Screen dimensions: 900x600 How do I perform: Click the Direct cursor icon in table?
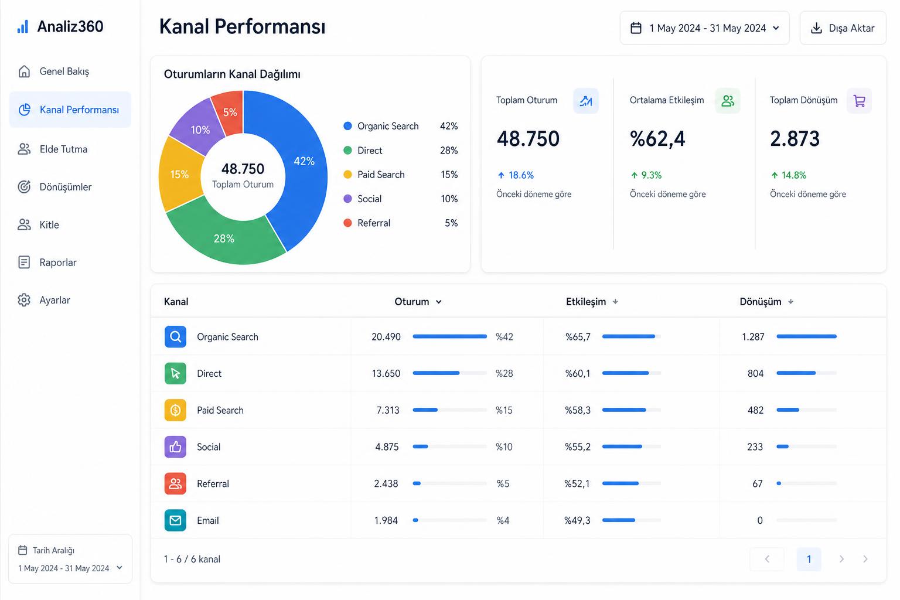tap(175, 373)
